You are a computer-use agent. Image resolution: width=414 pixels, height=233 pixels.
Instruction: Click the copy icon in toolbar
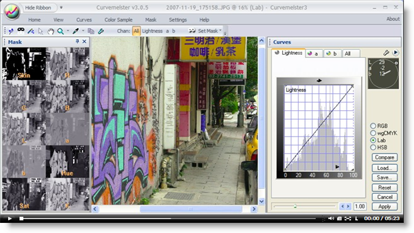pos(91,31)
